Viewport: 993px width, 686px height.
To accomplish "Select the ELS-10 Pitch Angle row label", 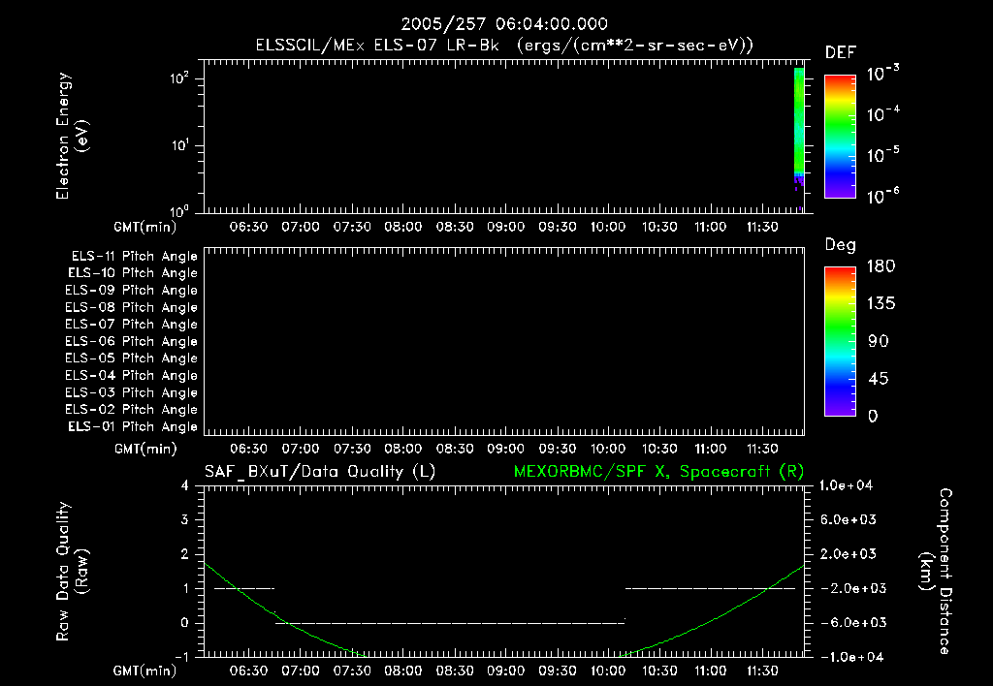I will coord(133,273).
